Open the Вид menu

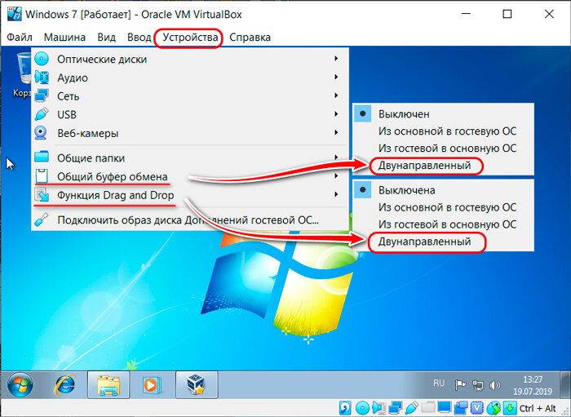pos(107,38)
